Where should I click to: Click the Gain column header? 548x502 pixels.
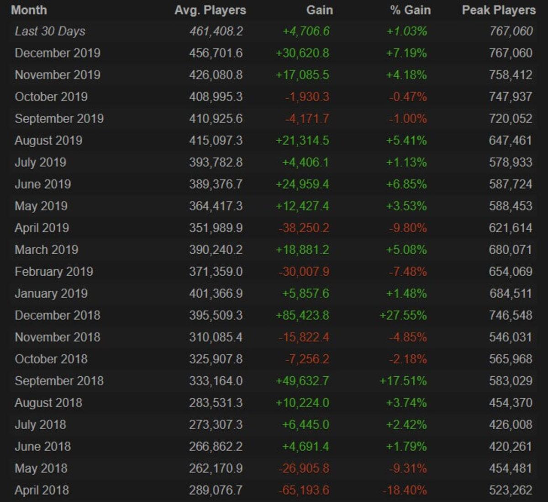coord(319,10)
